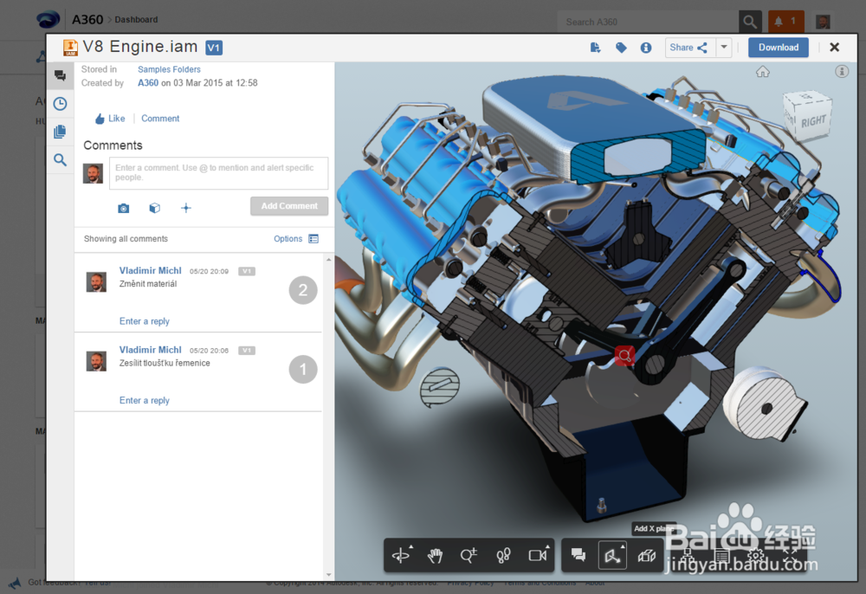
Task: Open the version history clock icon
Action: click(x=61, y=104)
